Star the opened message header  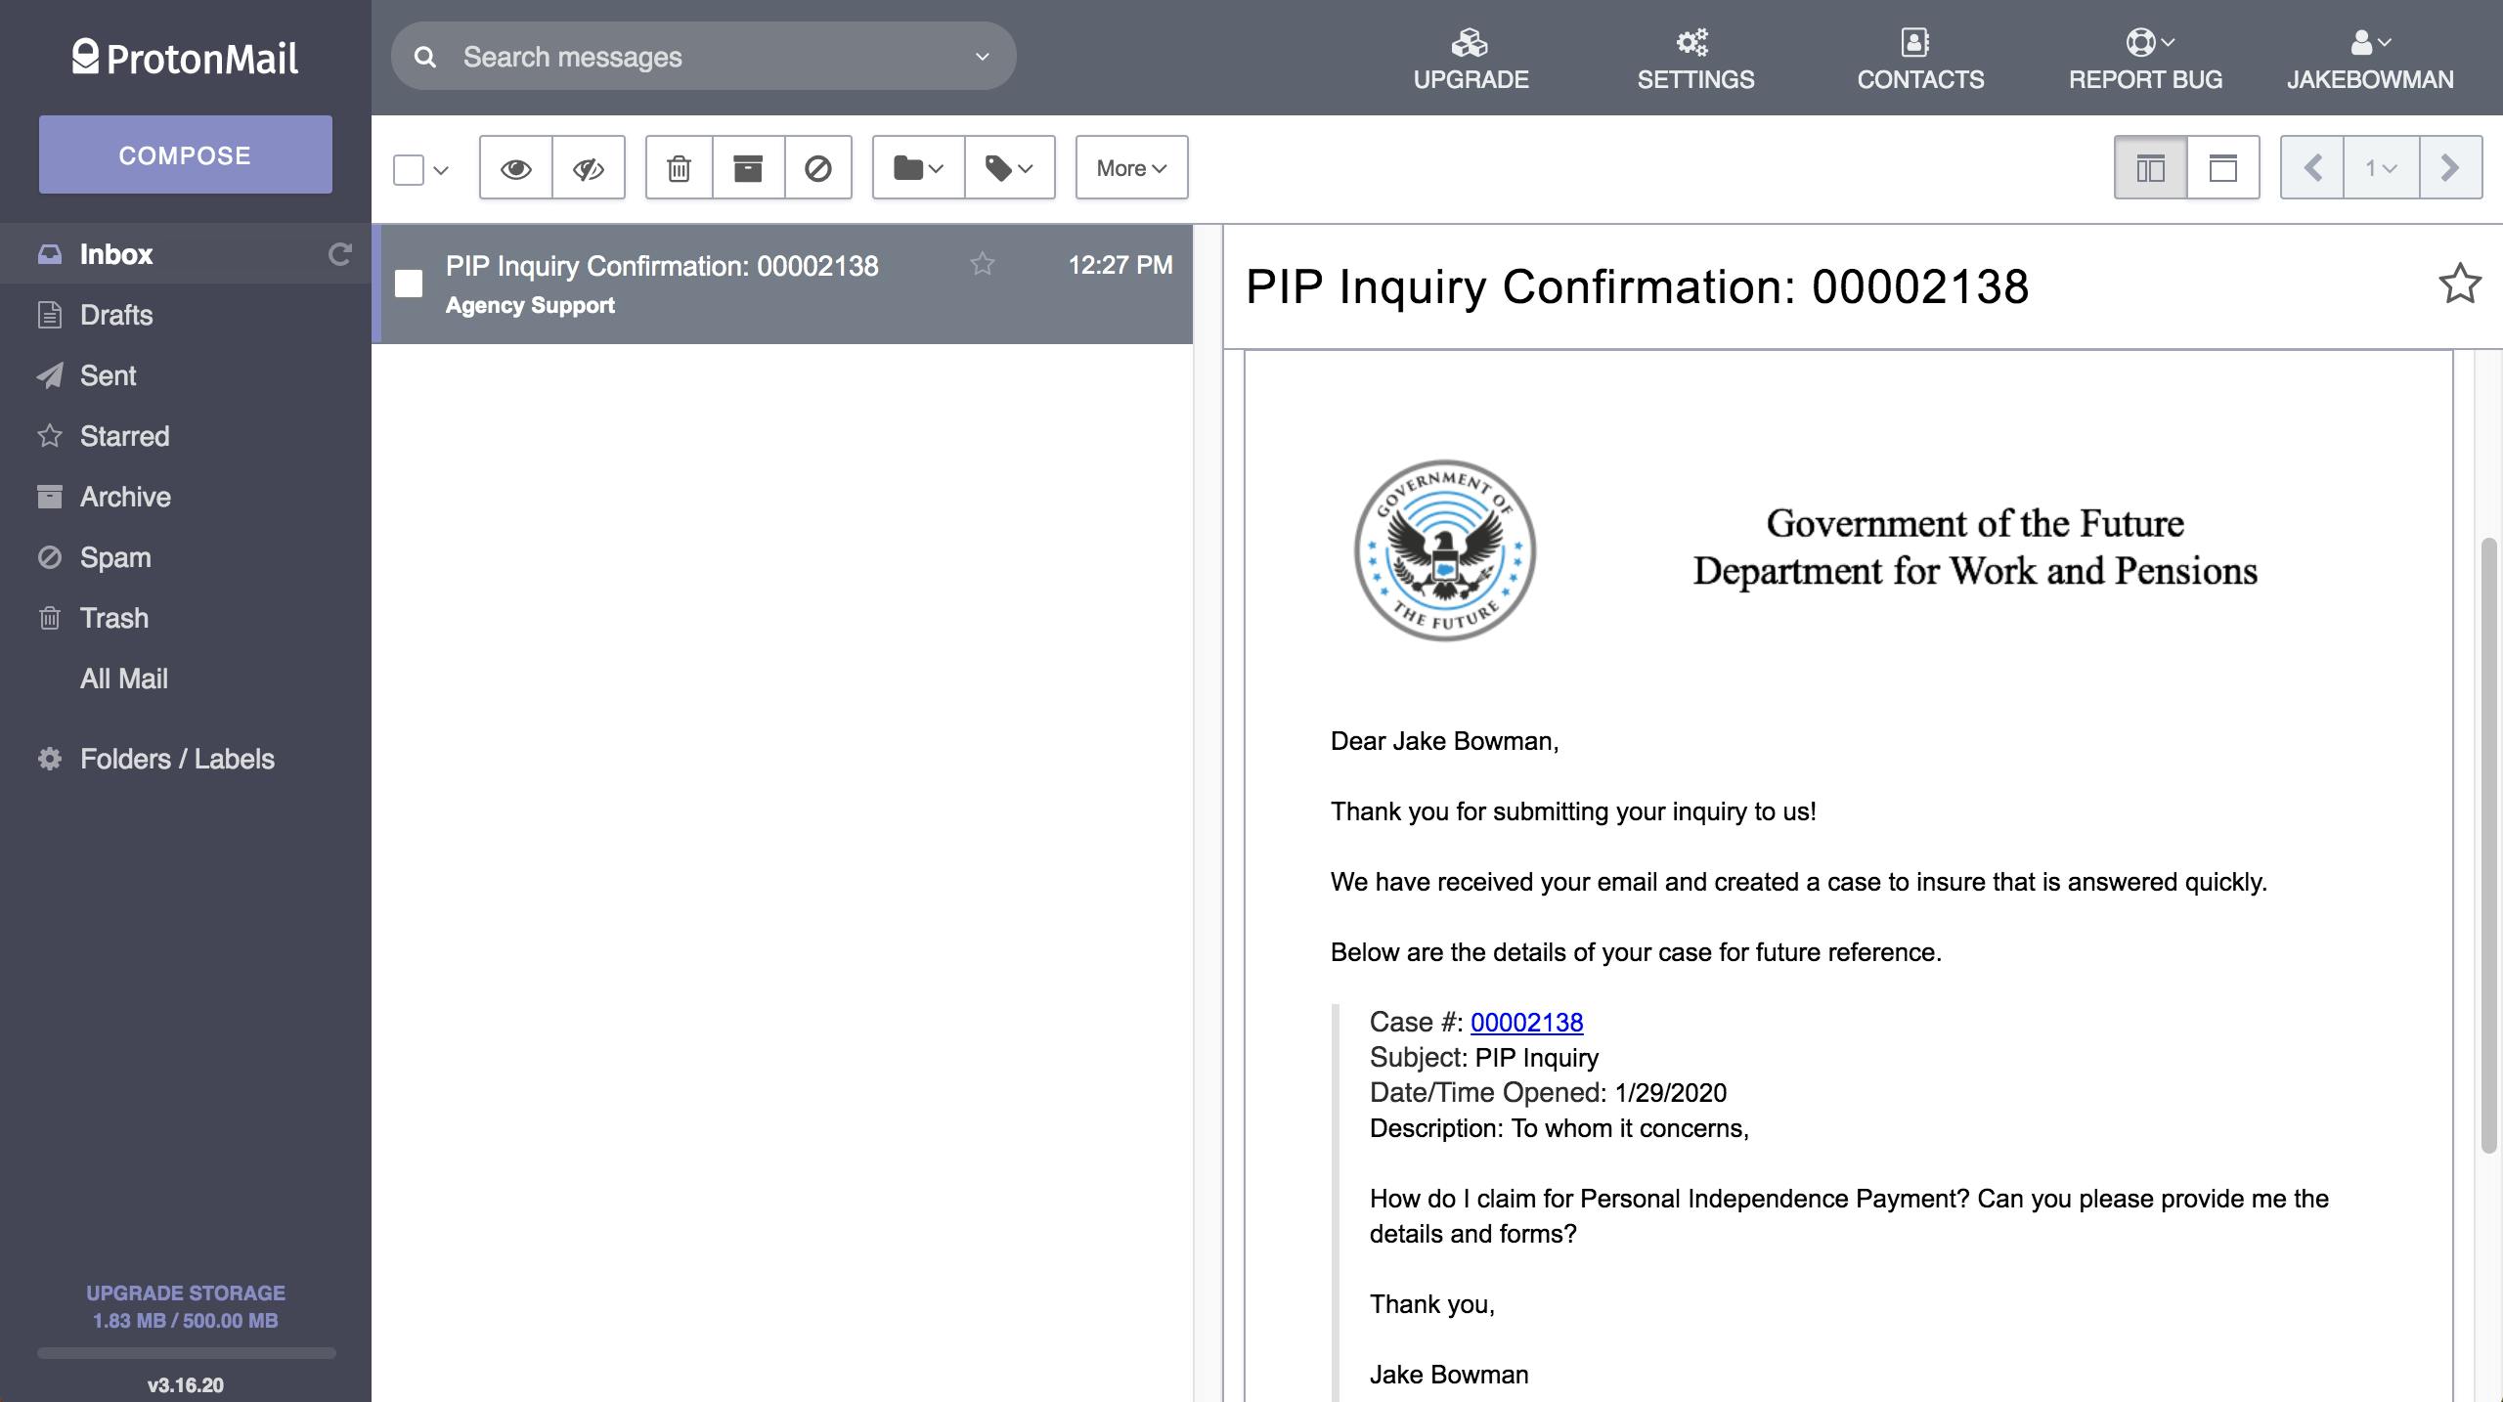tap(2459, 285)
